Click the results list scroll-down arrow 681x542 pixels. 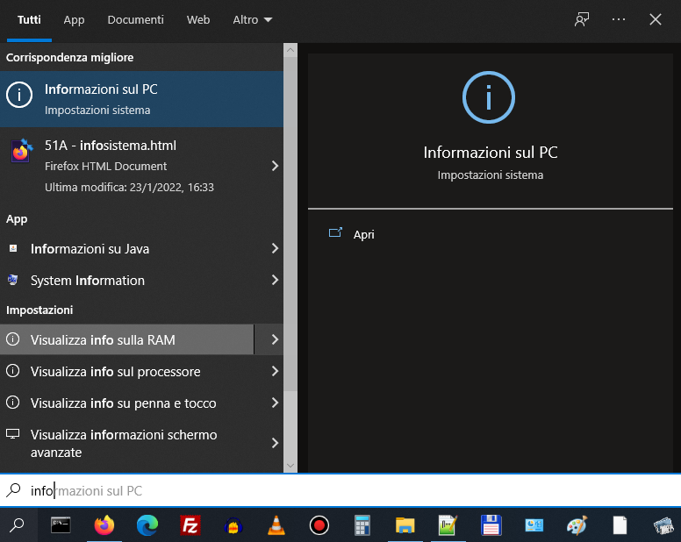[290, 466]
